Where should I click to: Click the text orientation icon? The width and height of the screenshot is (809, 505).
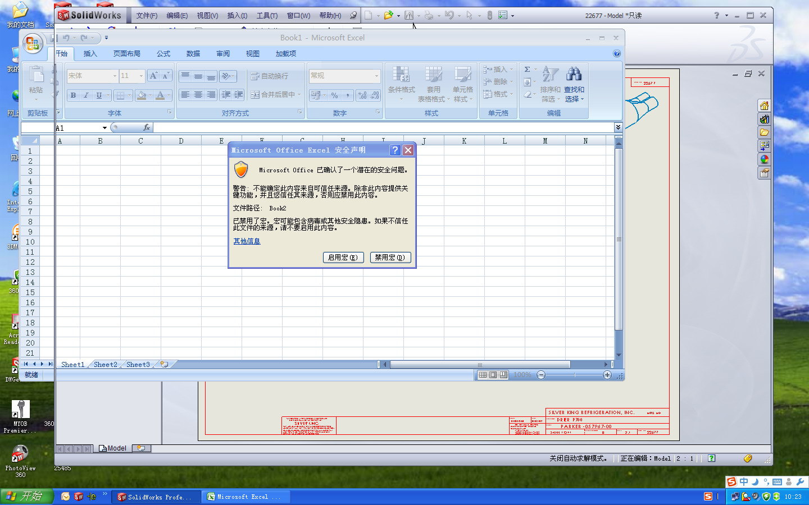pyautogui.click(x=228, y=76)
